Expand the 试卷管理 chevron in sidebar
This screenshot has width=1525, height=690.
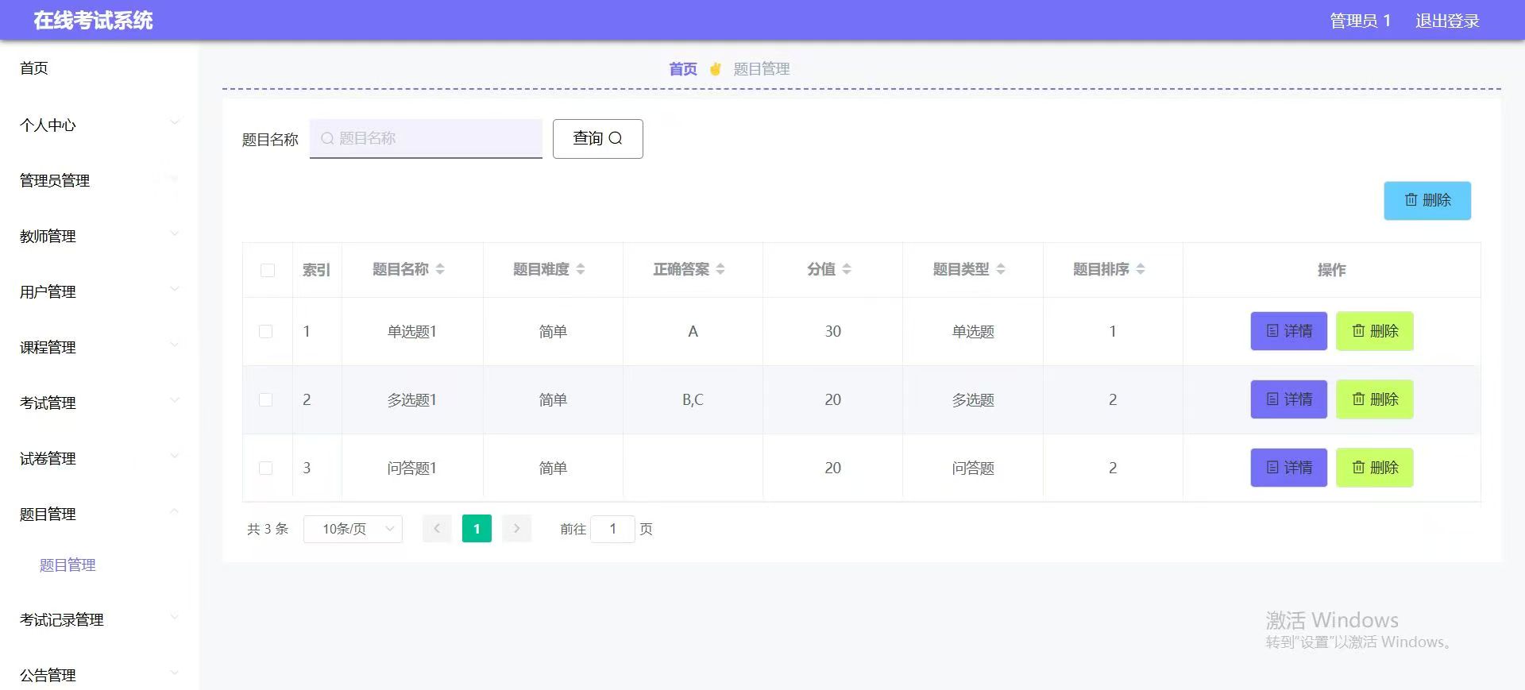(x=175, y=456)
